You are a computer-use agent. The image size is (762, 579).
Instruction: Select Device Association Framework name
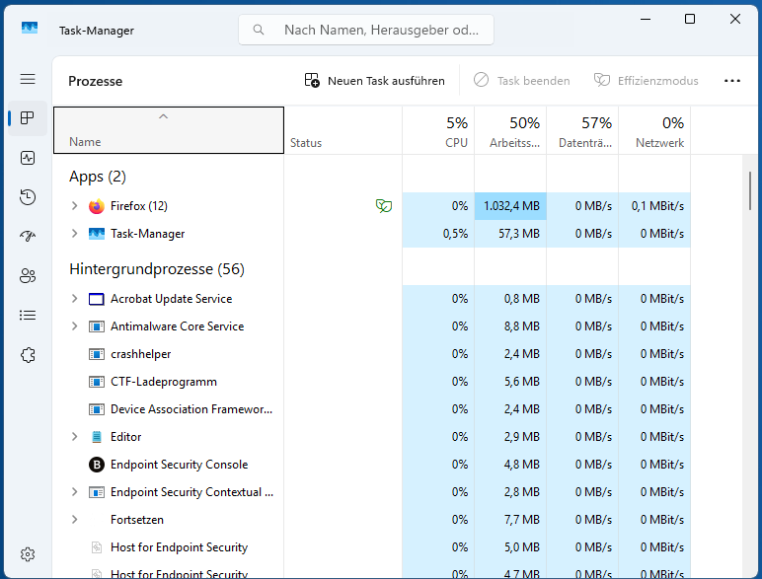click(191, 409)
